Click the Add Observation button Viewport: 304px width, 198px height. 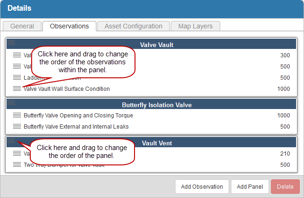[x=202, y=187]
